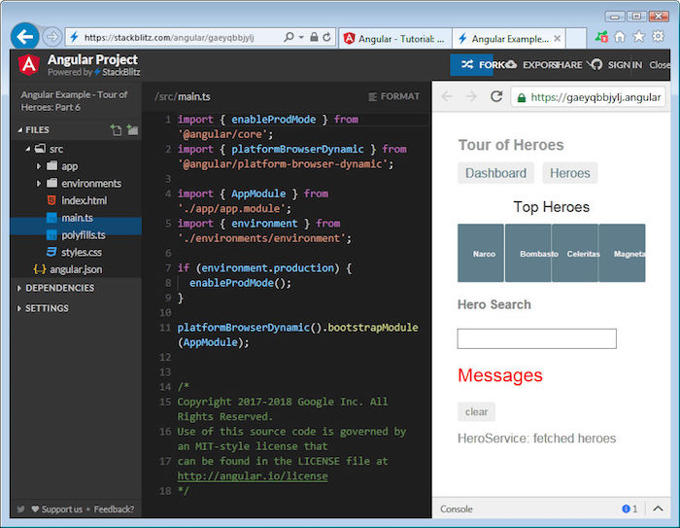Click the Close button in the header

[660, 65]
